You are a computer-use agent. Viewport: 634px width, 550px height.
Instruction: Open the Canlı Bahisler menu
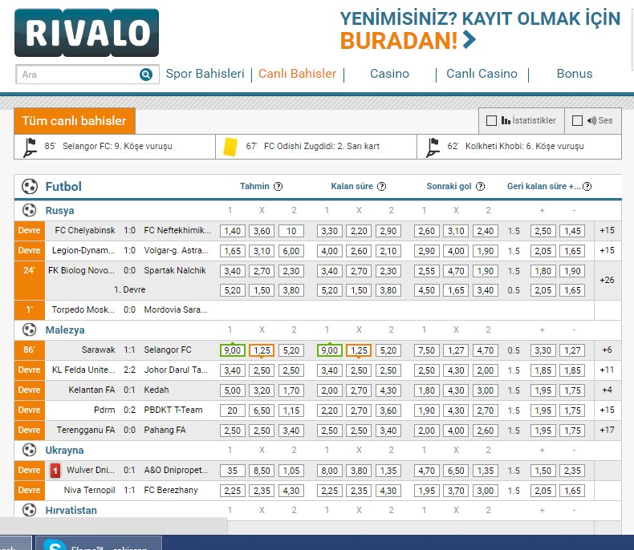[297, 74]
